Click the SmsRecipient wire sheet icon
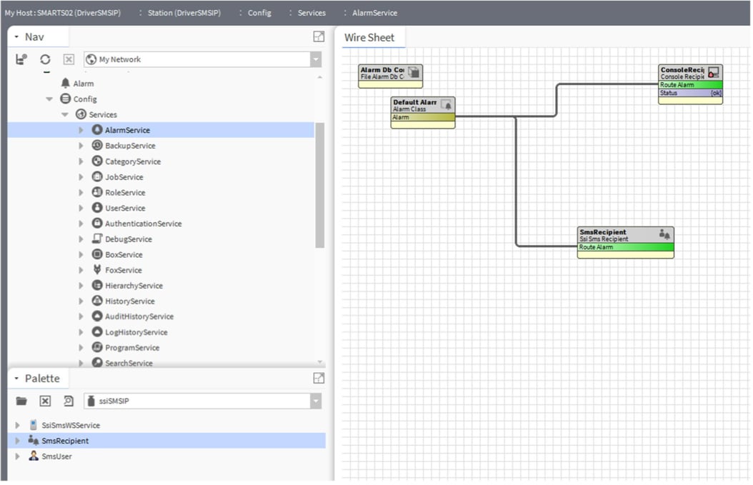753x485 pixels. pos(664,234)
